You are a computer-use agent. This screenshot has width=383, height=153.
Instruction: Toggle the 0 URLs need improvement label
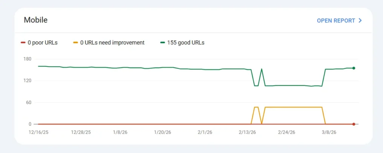pyautogui.click(x=112, y=43)
